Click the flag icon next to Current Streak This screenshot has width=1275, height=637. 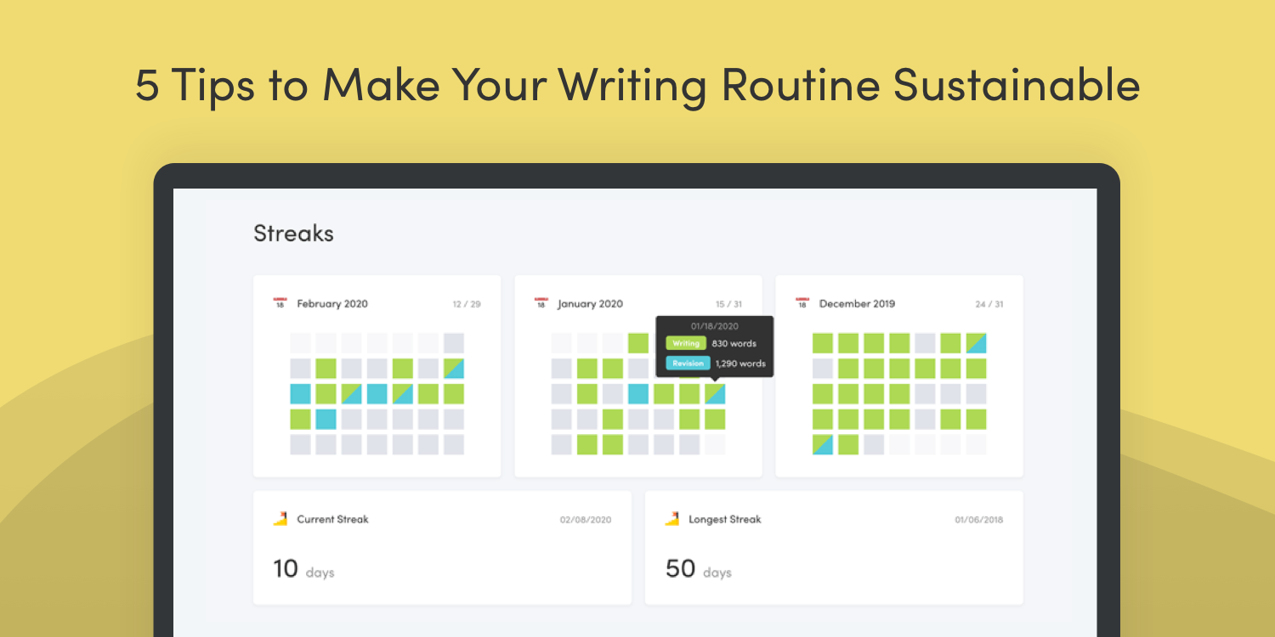280,519
